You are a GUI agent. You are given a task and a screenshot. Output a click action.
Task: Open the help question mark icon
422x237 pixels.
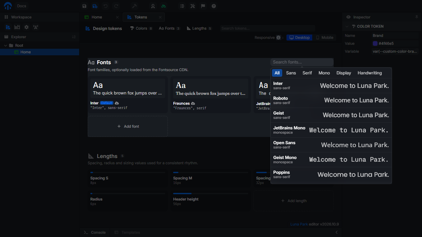214,6
